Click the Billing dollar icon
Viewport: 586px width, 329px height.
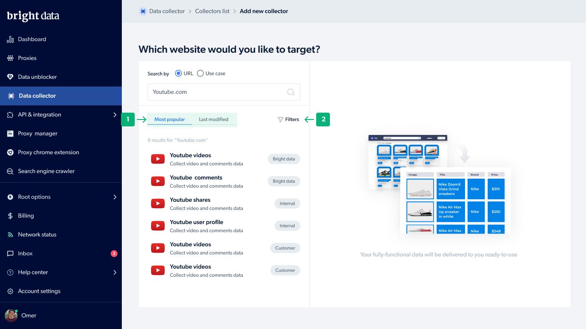coord(10,216)
